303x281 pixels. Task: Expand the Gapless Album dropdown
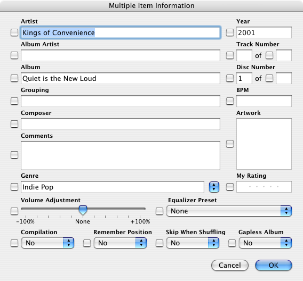pyautogui.click(x=265, y=243)
